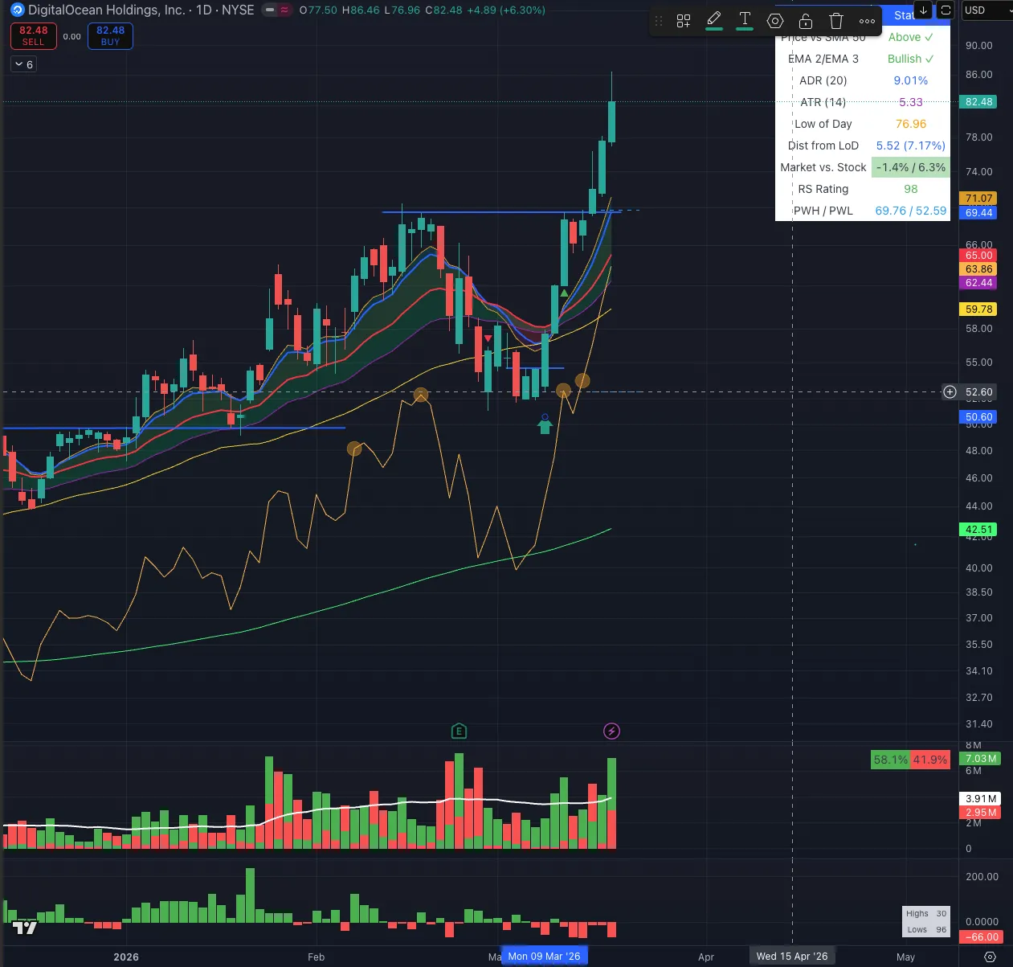
Task: Click the 2.95M red volume label
Action: tap(980, 813)
